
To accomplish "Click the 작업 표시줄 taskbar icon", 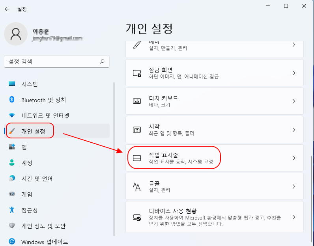I will 137,158.
